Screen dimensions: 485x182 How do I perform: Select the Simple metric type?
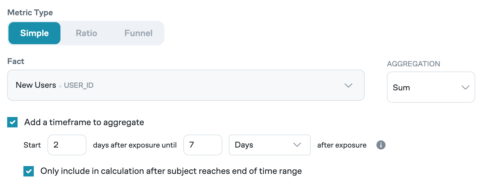34,33
